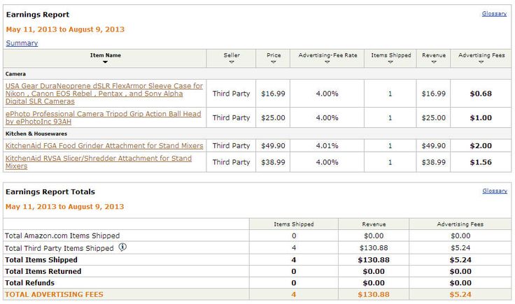Click items shipped count for ePhoto tripod row
Viewport: 515px width, 304px height.
390,117
